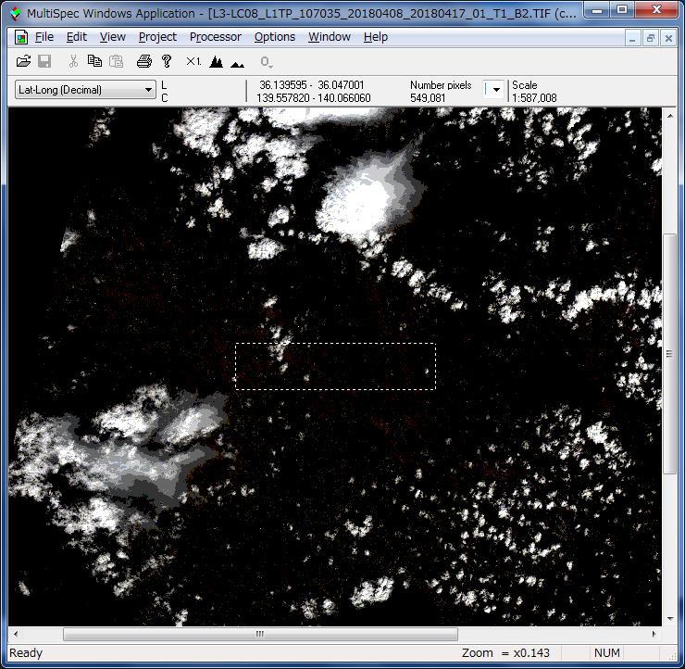Click the Open image file icon

[23, 61]
